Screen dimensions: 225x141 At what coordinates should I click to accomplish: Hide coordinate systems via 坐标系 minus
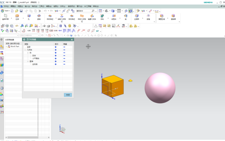[64, 64]
